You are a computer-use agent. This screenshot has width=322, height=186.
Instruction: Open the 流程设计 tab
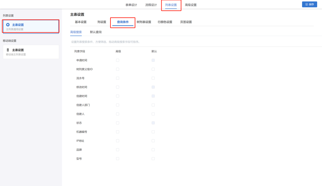tap(151, 5)
